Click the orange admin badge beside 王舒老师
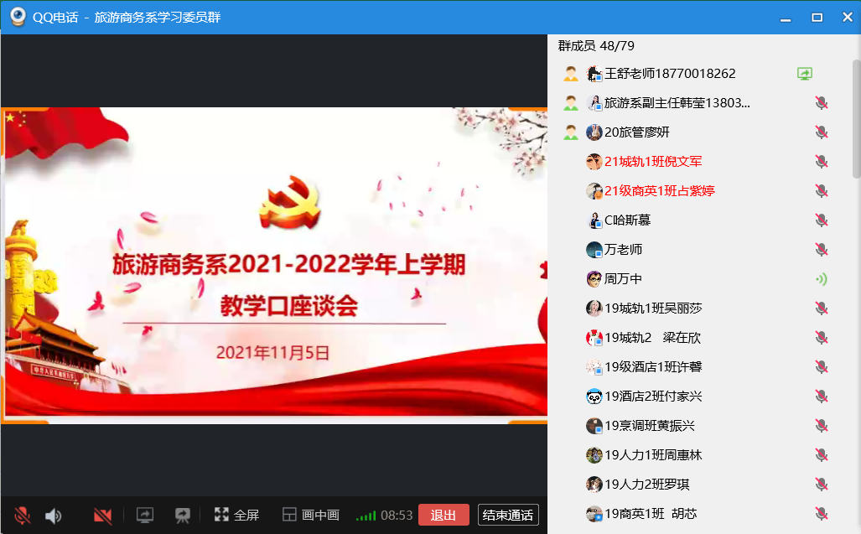Viewport: 861px width, 534px height. pyautogui.click(x=571, y=74)
